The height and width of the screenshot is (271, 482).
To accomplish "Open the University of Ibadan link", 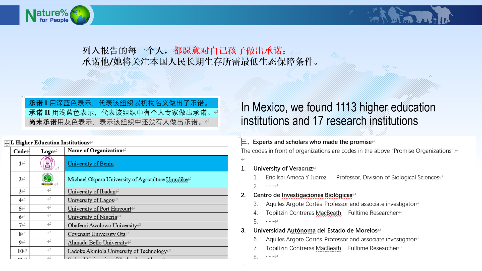I will coord(92,191).
